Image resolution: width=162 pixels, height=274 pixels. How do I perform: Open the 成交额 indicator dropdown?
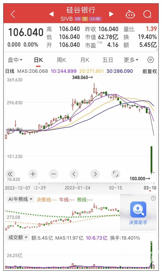coord(17,238)
